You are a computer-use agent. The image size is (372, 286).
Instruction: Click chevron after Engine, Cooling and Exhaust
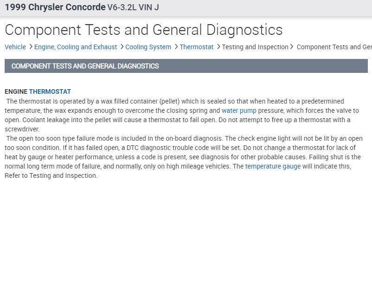[x=122, y=47]
